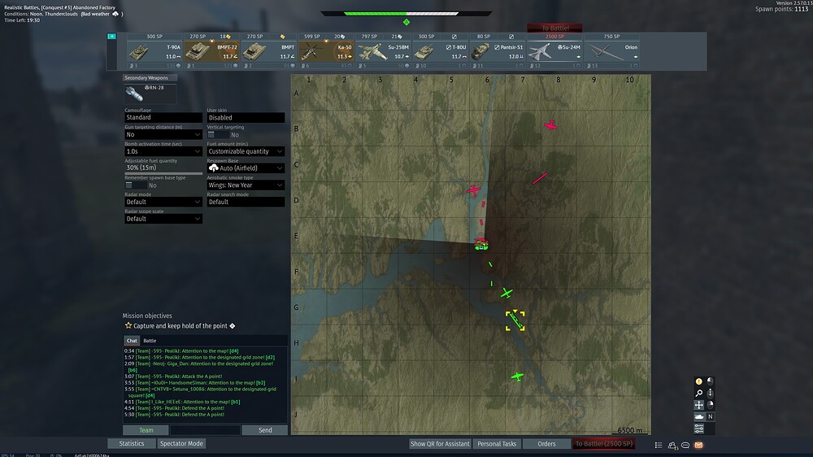Click 'Capture and keep hold of the point' objective

click(180, 326)
